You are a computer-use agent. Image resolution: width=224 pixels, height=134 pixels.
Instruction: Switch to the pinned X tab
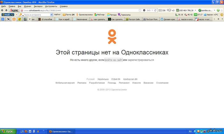[8, 19]
